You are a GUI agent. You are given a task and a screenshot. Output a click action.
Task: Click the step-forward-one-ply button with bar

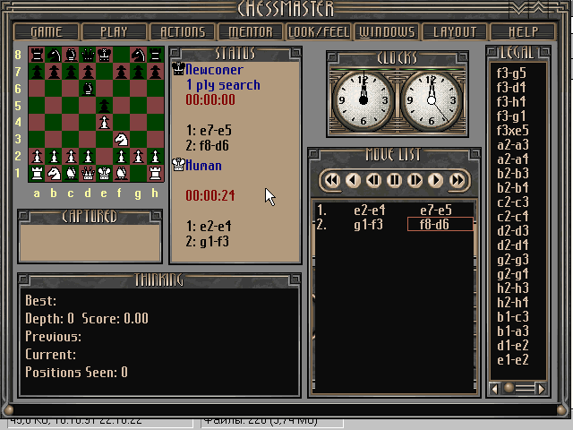[x=415, y=180]
